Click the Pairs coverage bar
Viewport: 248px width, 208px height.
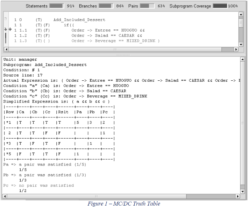coord(147,6)
